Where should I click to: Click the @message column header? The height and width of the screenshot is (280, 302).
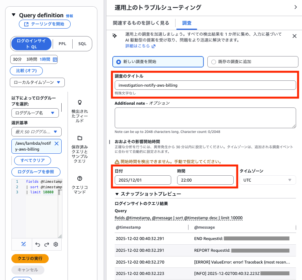pos(204,227)
